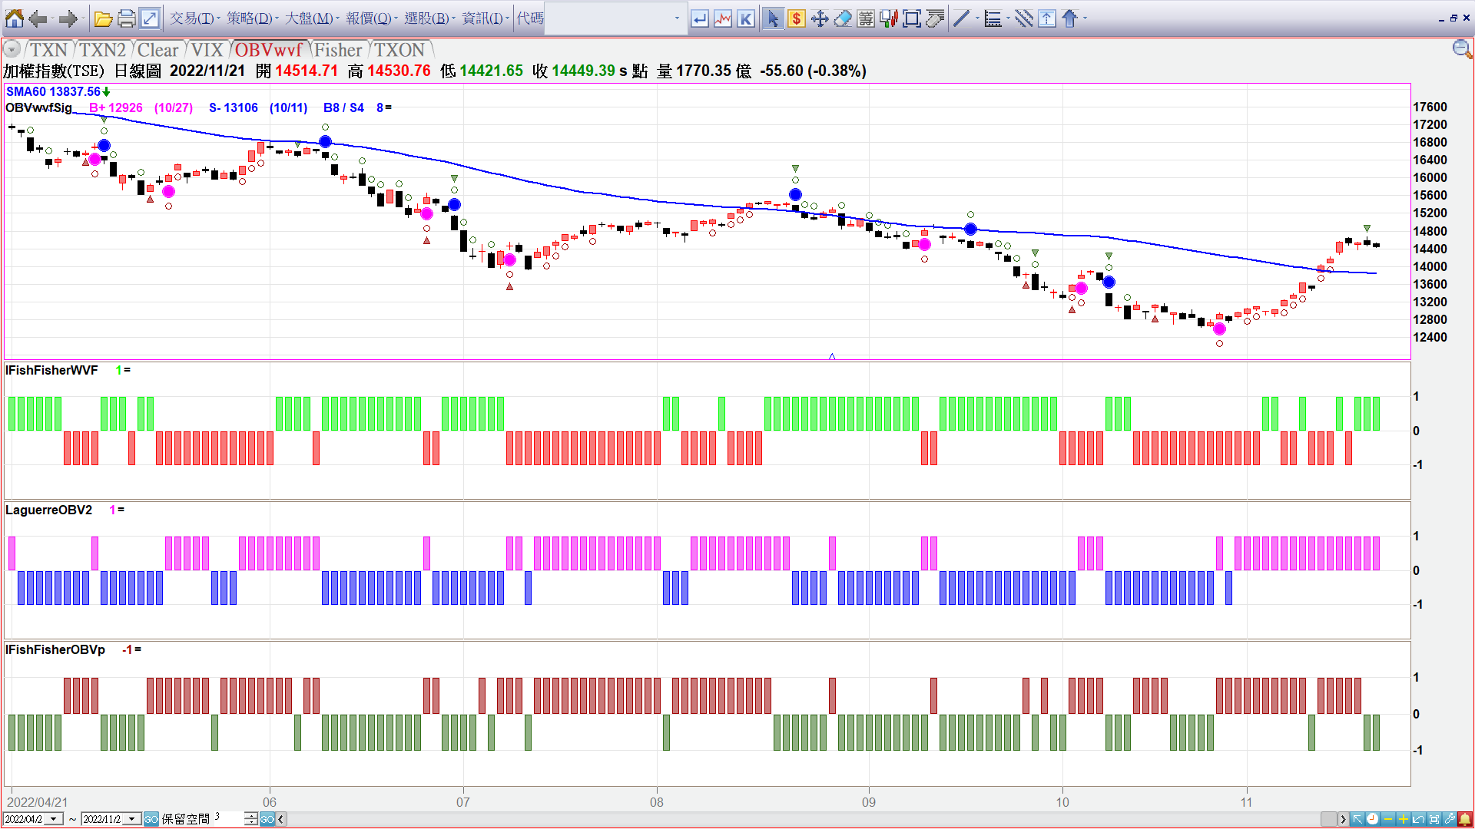1475x829 pixels.
Task: Click the K-line button icon
Action: coord(745,18)
